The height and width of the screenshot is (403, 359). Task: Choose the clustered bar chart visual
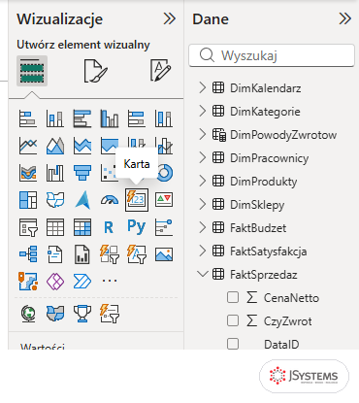pos(82,118)
